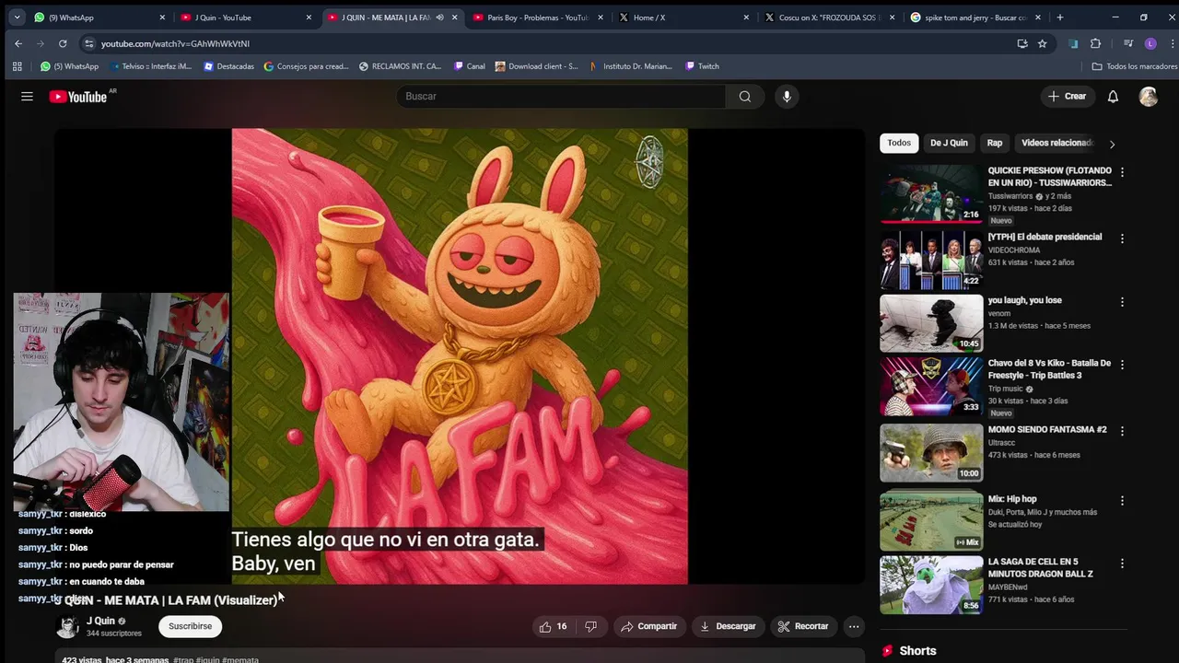The width and height of the screenshot is (1179, 663).
Task: Open the apps grid in bookmarks bar
Action: (17, 66)
